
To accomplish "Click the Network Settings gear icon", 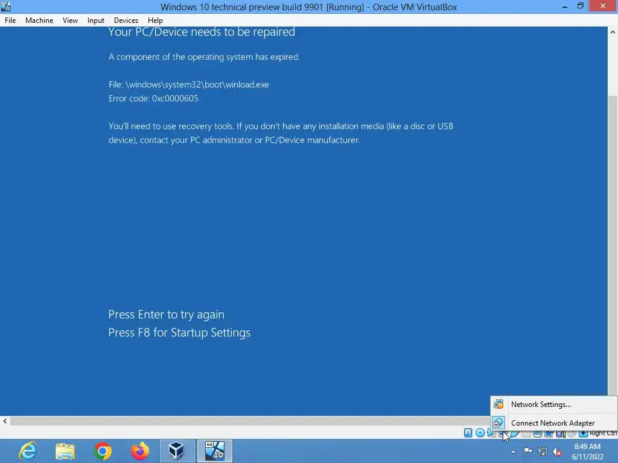I will [x=499, y=405].
